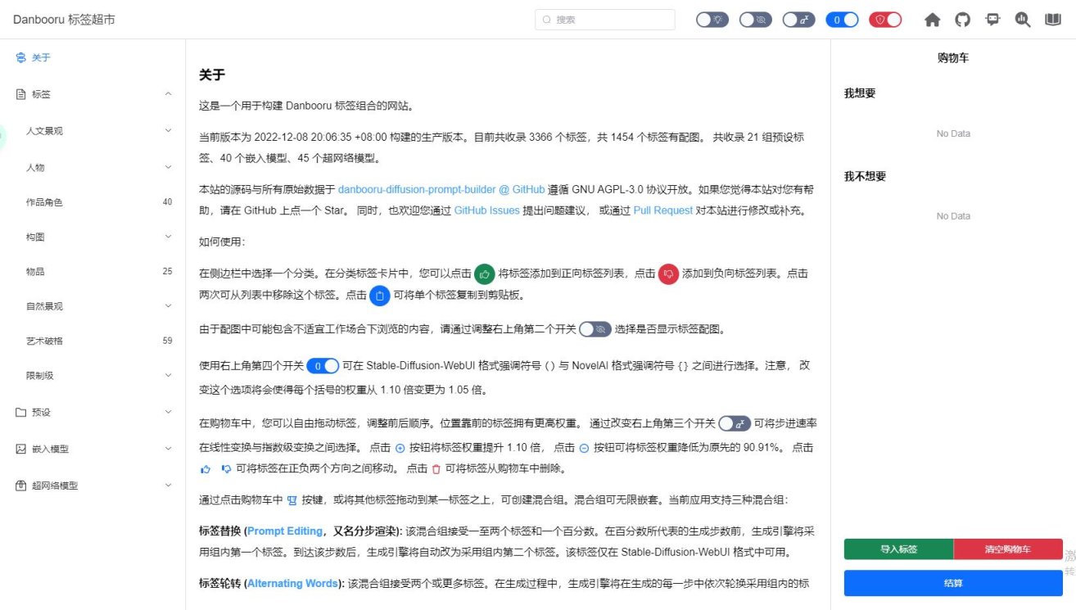Click the 嵌入模型 image icon in sidebar
The image size is (1076, 610).
[21, 449]
